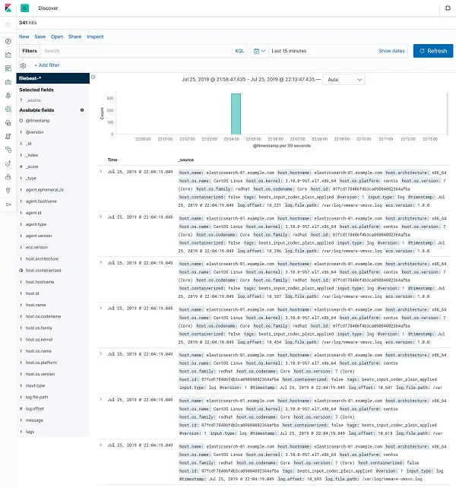The height and width of the screenshot is (488, 456).
Task: Open the Dashboard app icon in sidebar
Action: coord(8,68)
